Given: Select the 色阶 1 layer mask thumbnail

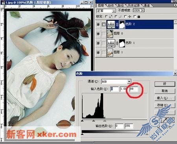Looking at the screenshot, I should pyautogui.click(x=122, y=43).
